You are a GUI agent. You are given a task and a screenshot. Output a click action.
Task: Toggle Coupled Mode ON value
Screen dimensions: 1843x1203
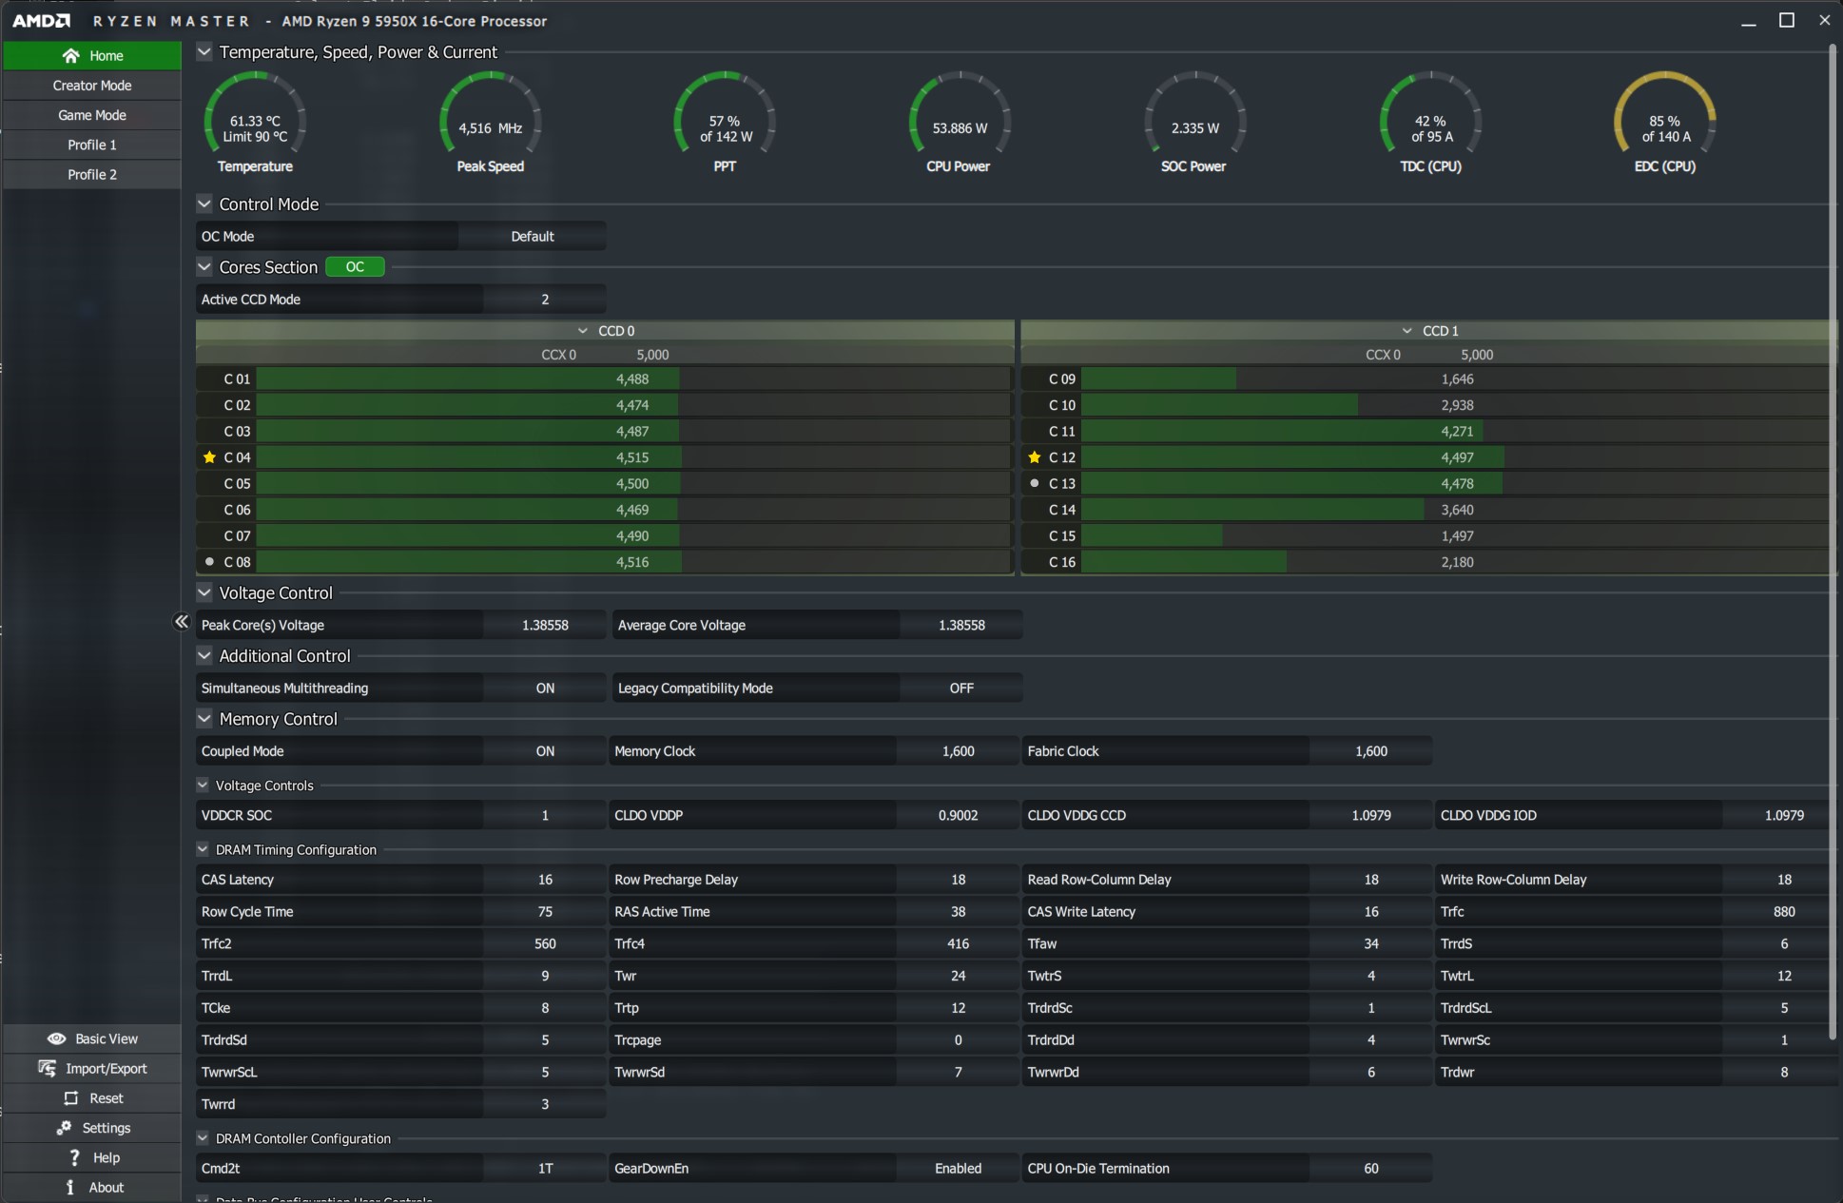click(x=545, y=751)
